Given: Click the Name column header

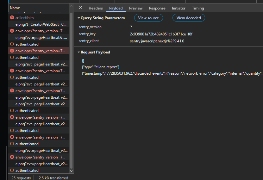Looking at the screenshot, I should pos(15,8).
